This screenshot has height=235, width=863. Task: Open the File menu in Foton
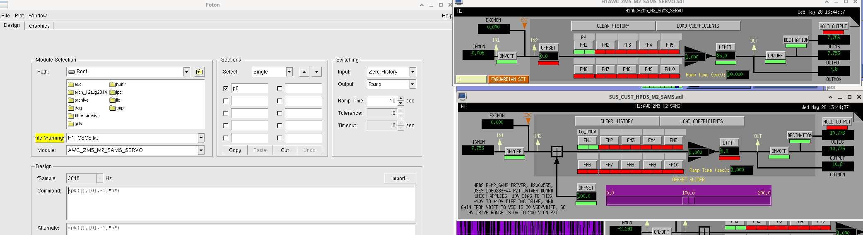[x=5, y=16]
